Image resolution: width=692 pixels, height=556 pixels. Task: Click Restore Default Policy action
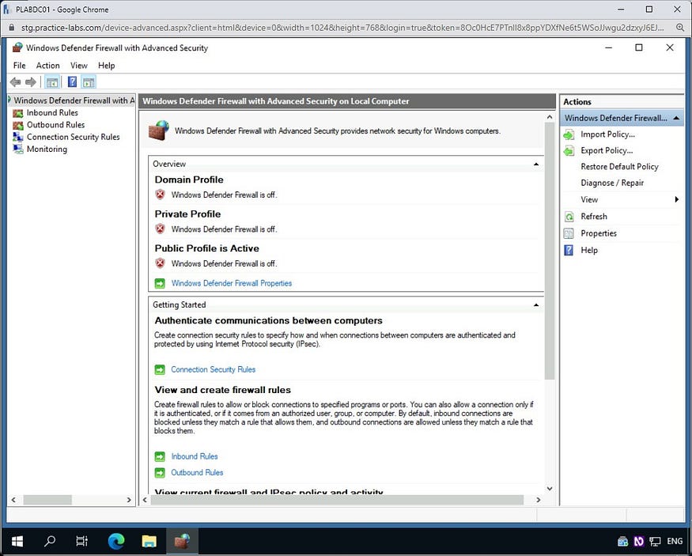coord(619,167)
